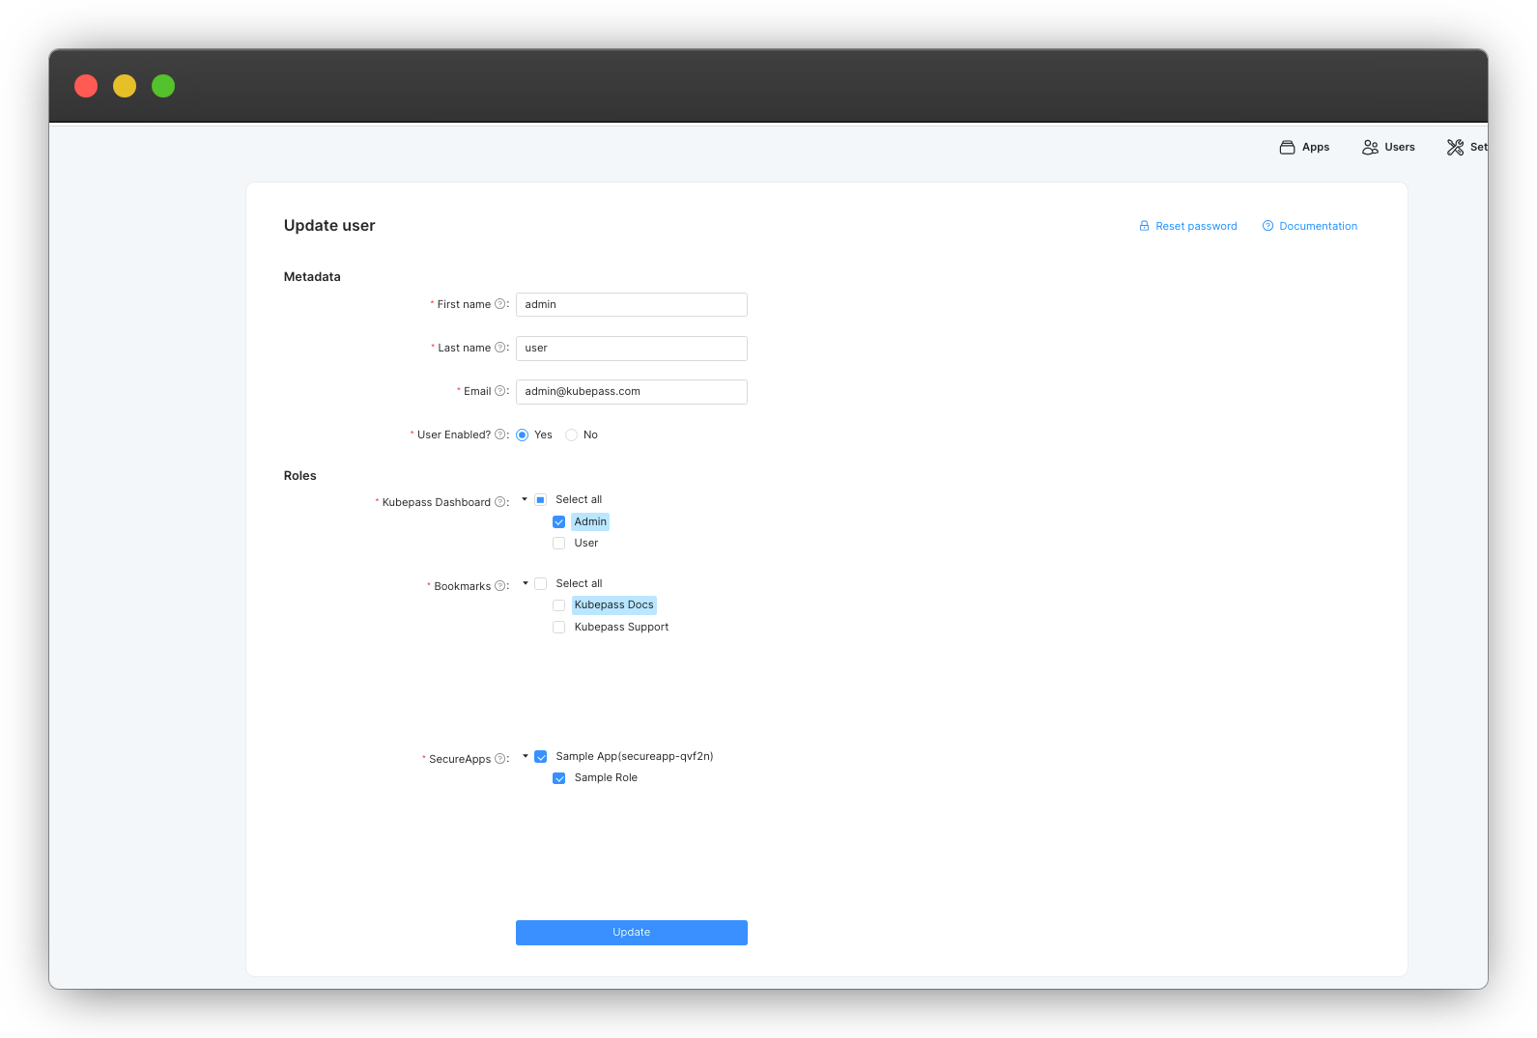Click the User Enabled help icon
Viewport: 1537px width, 1038px height.
(x=500, y=435)
